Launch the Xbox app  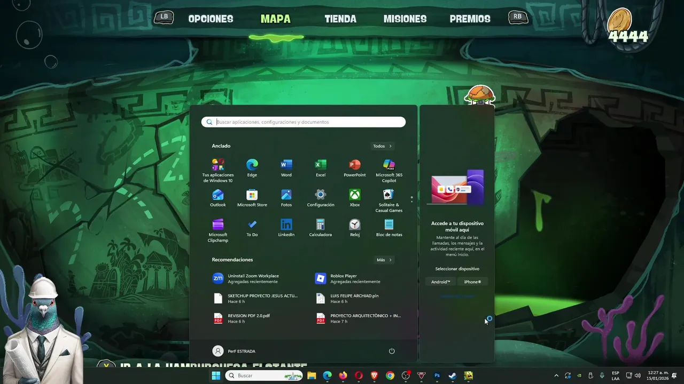(x=355, y=198)
